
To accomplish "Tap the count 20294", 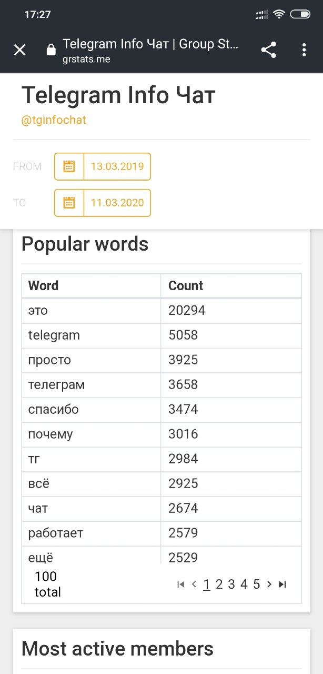I will pos(187,311).
